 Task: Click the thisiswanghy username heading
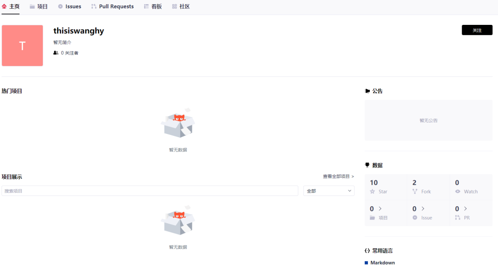79,31
